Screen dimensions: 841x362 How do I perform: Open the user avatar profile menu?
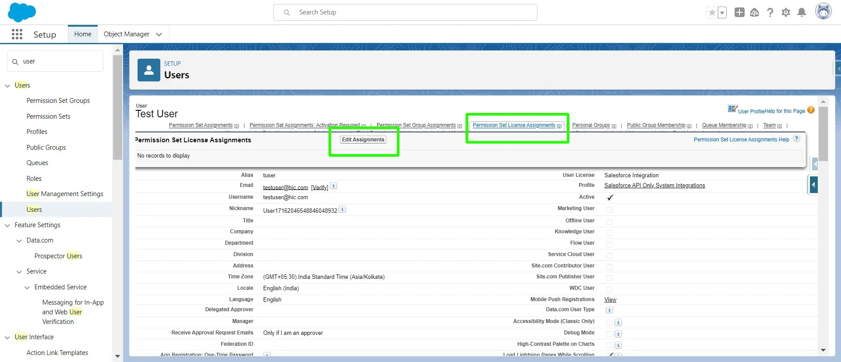pyautogui.click(x=823, y=11)
